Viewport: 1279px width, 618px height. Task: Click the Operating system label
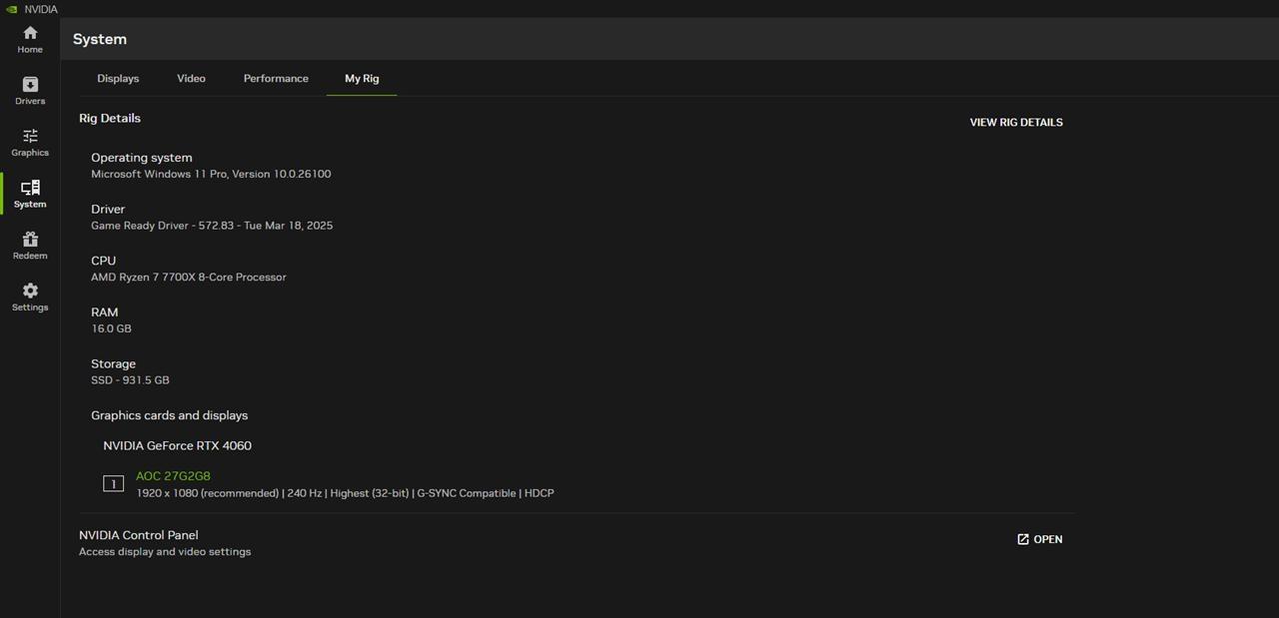(142, 158)
